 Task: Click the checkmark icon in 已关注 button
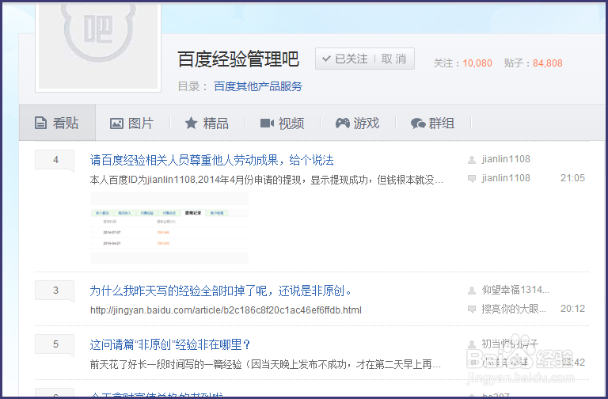(x=326, y=59)
